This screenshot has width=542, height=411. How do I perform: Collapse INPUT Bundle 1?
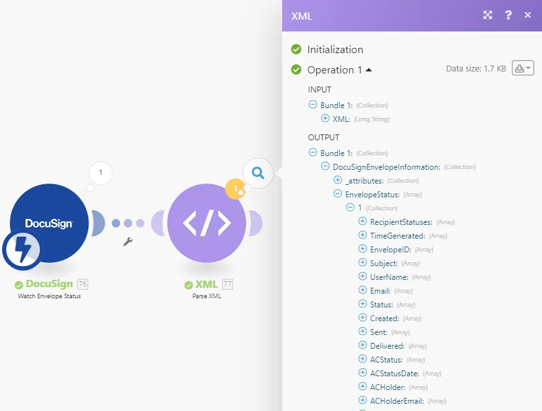[312, 105]
